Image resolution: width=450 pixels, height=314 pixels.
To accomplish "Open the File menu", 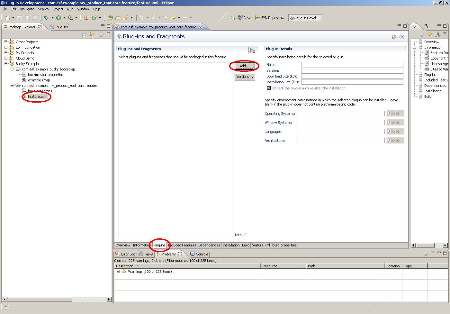I will coord(4,9).
